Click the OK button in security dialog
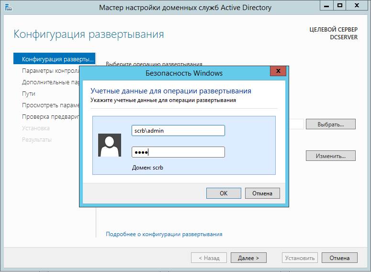The image size is (371, 272). pos(224,193)
